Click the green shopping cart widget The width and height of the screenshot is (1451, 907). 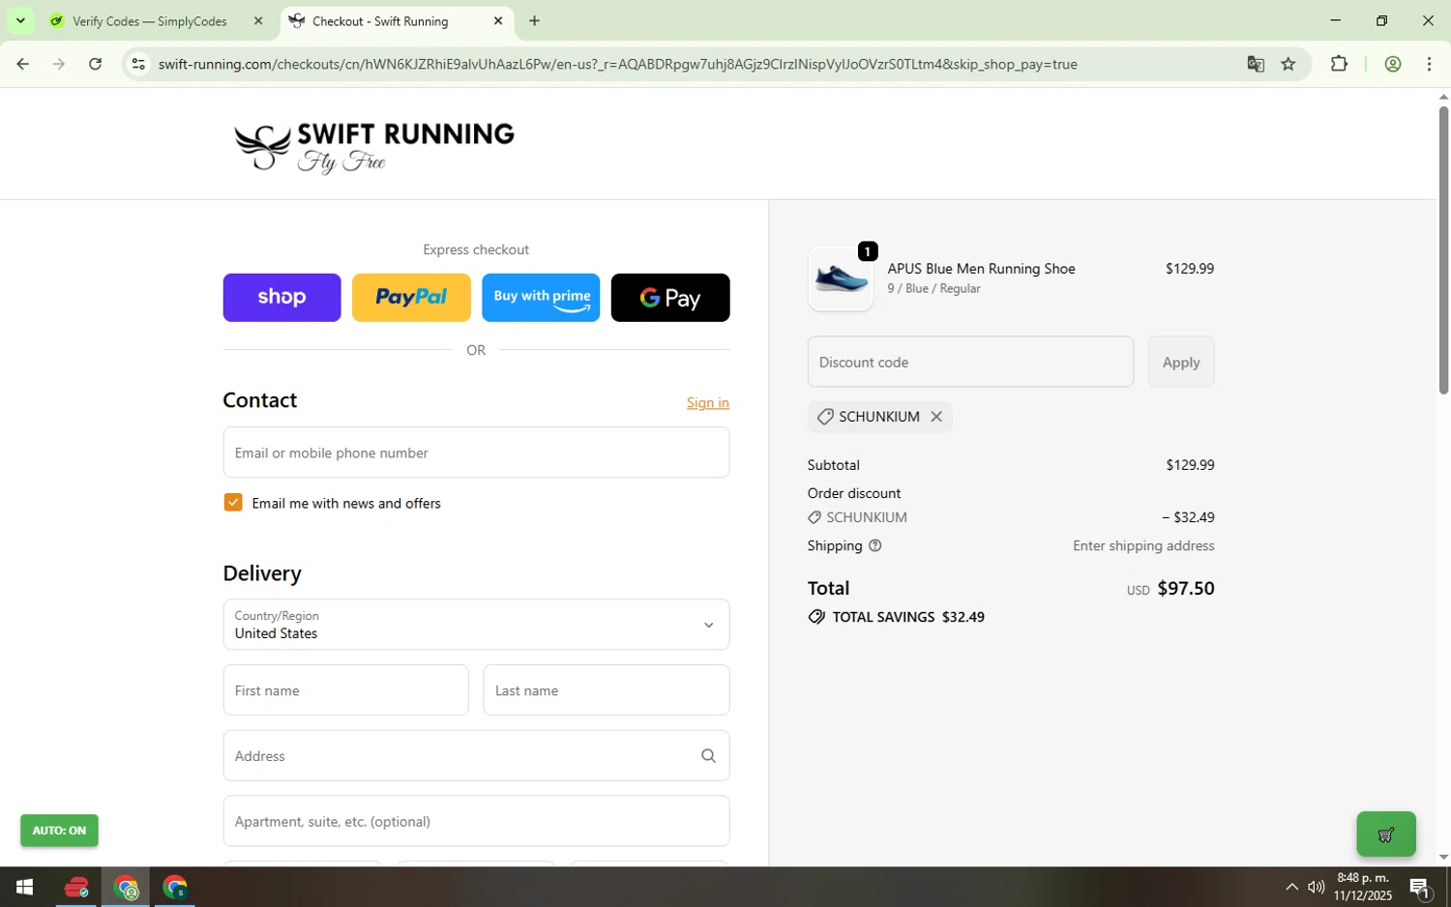click(1386, 834)
